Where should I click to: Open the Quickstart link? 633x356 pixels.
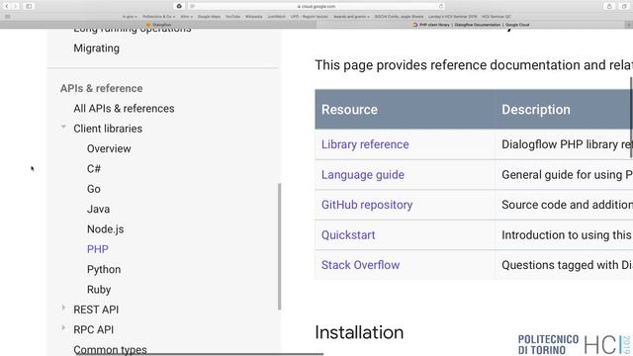[348, 235]
